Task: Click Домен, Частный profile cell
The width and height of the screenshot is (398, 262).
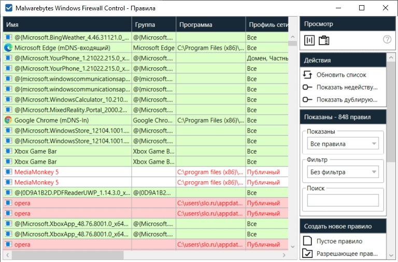Action: coord(267,58)
